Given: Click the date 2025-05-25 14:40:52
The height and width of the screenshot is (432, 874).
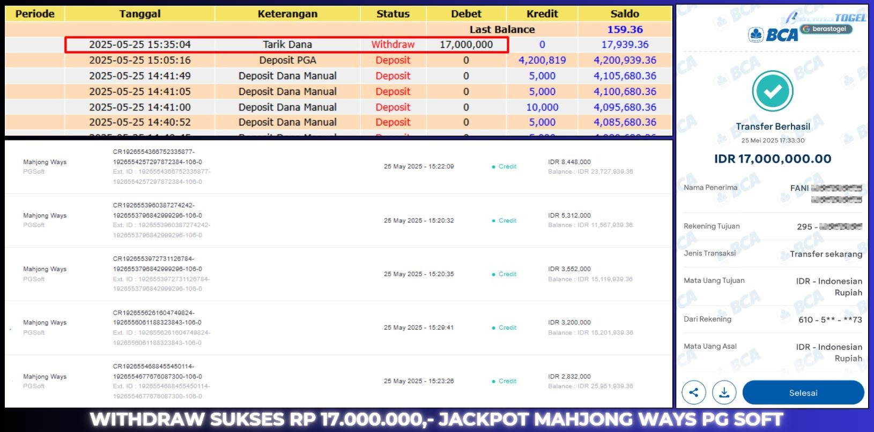Looking at the screenshot, I should (x=140, y=122).
